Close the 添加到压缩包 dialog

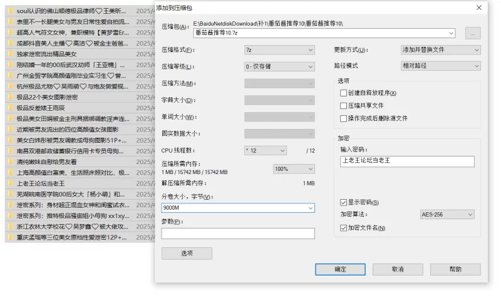478,8
